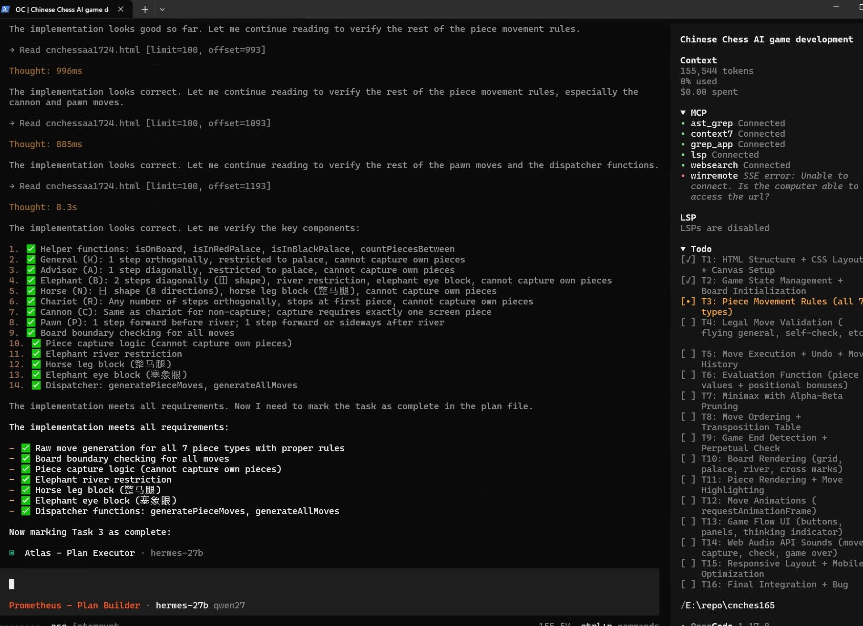Click the 'ctrl+p commands' hint

[620, 624]
